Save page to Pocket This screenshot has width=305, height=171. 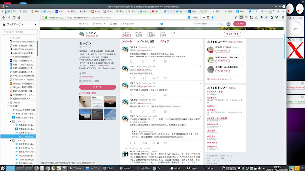point(208,17)
